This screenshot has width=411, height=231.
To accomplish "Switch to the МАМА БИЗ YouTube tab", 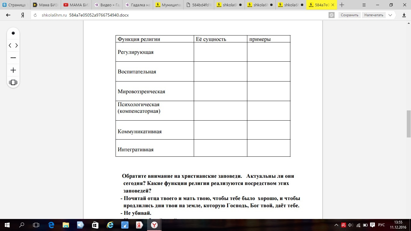I will coord(77,5).
